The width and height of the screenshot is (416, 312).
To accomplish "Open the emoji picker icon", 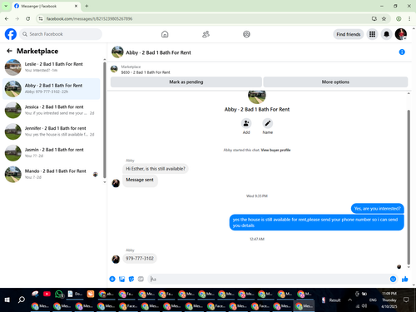I will [393, 279].
